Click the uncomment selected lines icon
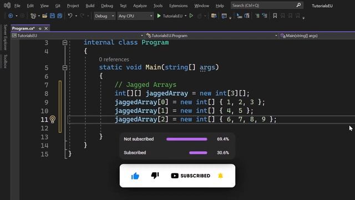Screen dimensions: 355x200 point(265,16)
